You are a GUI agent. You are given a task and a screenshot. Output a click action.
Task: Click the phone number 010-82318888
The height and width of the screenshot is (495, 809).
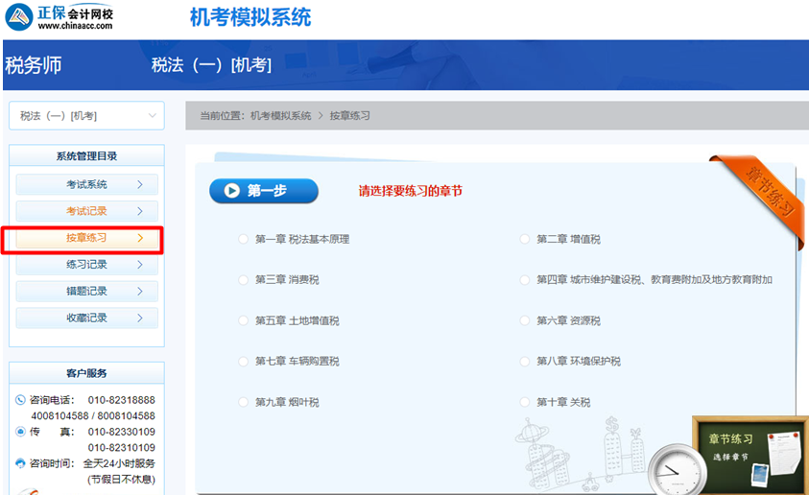point(121,400)
